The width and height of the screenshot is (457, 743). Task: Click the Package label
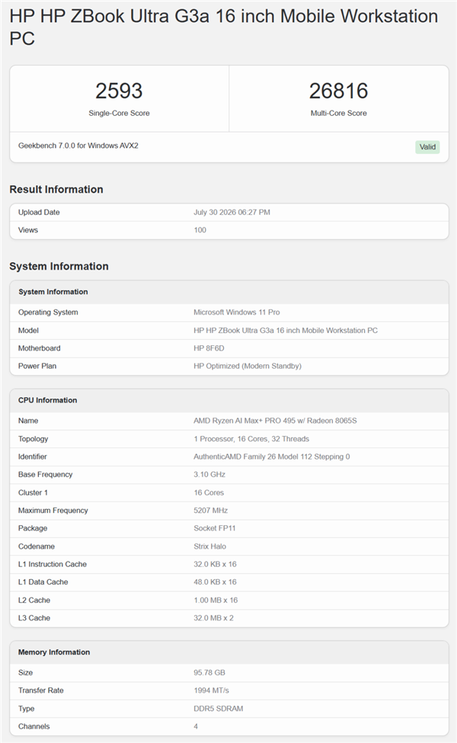(33, 528)
